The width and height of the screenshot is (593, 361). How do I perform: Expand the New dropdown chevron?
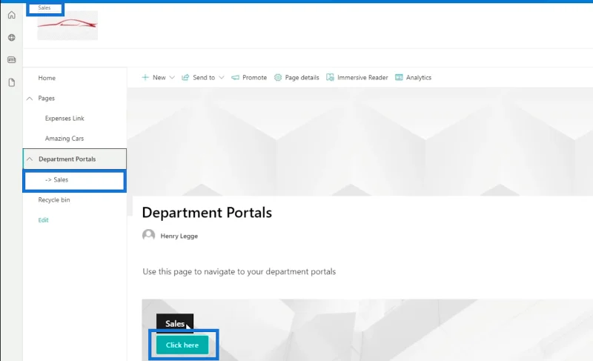pyautogui.click(x=172, y=78)
